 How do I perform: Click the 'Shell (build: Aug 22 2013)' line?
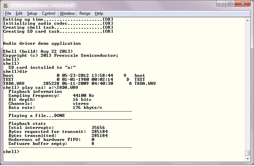coord(38,51)
